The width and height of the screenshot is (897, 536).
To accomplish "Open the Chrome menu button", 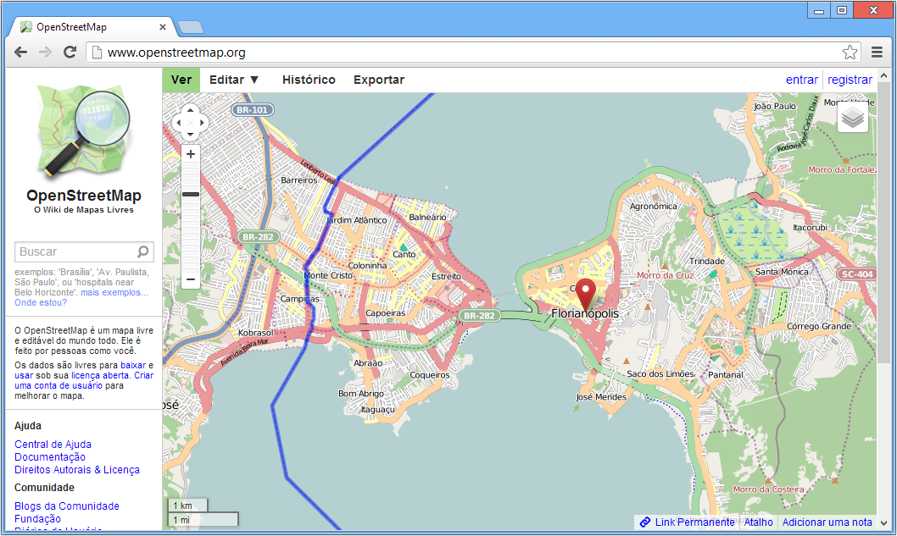I will coord(877,52).
